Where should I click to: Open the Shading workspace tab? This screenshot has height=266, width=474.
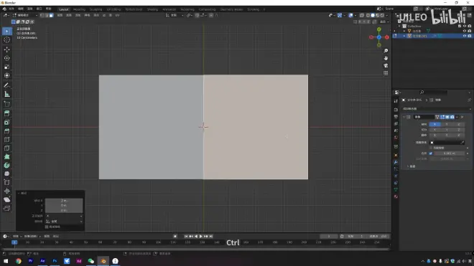tap(152, 9)
